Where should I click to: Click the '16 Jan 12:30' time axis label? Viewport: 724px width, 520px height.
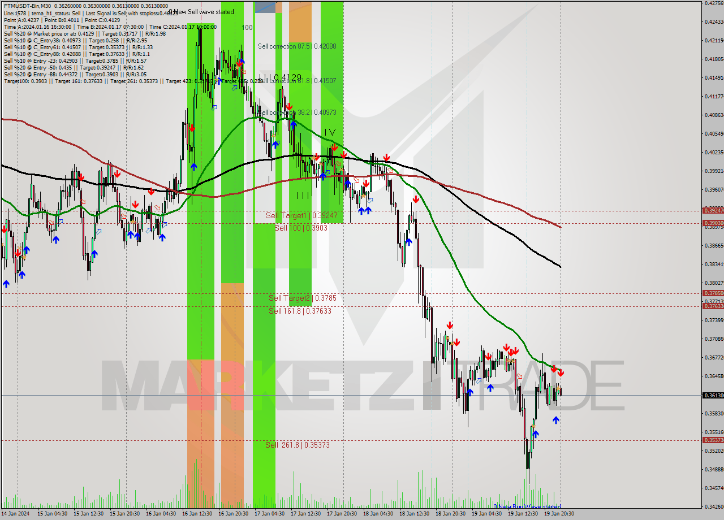coord(198,514)
